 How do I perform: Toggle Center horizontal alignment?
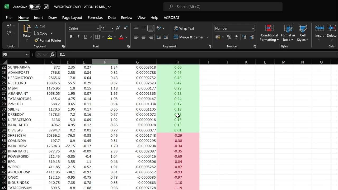coord(143,37)
